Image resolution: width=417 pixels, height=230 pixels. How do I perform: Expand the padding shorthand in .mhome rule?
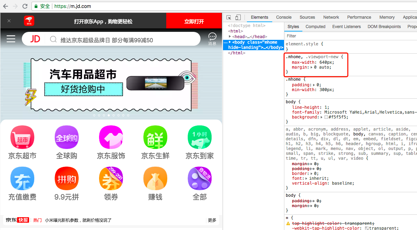click(x=314, y=85)
